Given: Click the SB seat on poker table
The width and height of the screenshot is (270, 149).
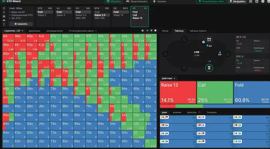Looking at the screenshot, I should (228, 54).
